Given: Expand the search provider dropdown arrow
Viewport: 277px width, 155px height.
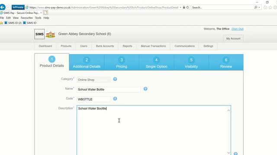Looking at the screenshot, I should 259,7.
